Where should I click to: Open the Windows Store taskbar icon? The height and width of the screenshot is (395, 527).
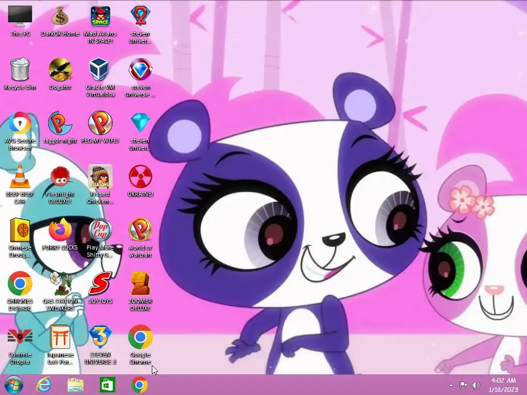pyautogui.click(x=108, y=385)
